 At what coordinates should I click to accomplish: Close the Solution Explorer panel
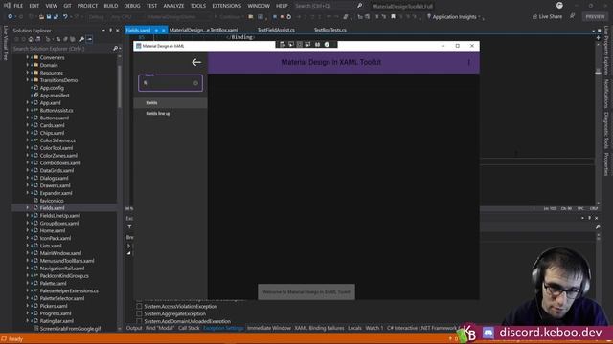click(x=117, y=31)
